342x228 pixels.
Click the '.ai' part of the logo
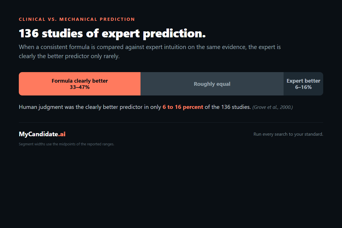[x=62, y=134]
